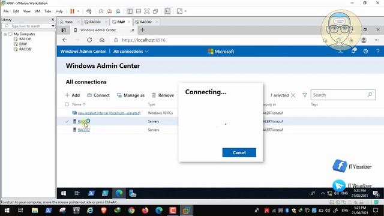
Task: Click Add connection button
Action: coord(73,95)
